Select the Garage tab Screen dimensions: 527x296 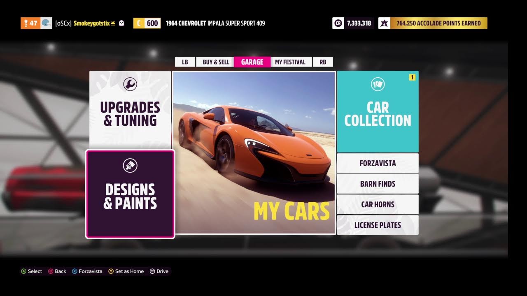click(x=252, y=62)
